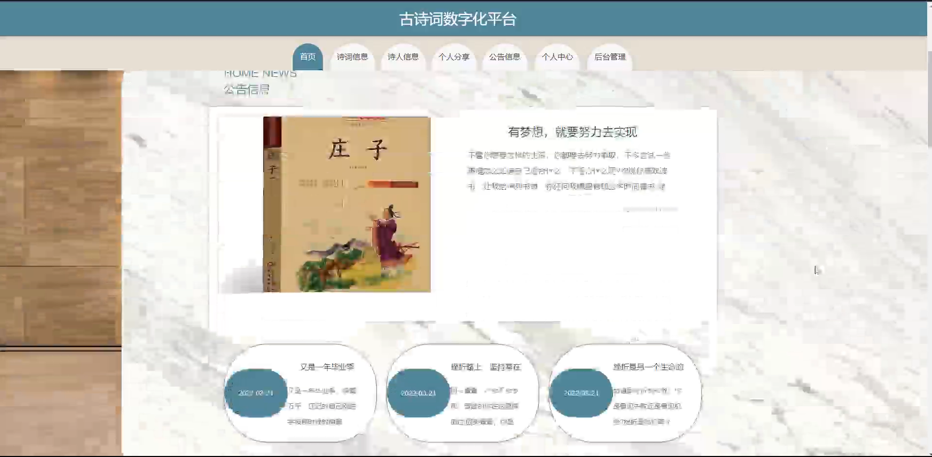Screen dimensions: 932x457
Task: Click date badge on 又是一年毕业季 card
Action: pos(256,393)
